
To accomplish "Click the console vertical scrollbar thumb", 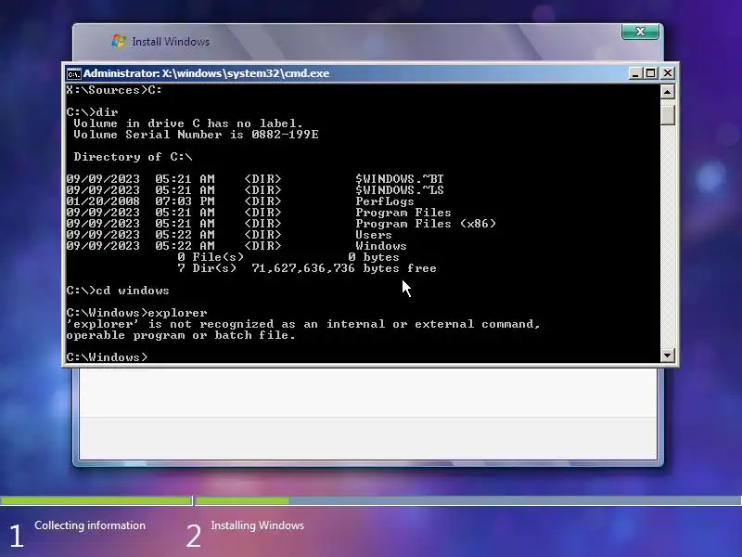I will click(x=667, y=113).
